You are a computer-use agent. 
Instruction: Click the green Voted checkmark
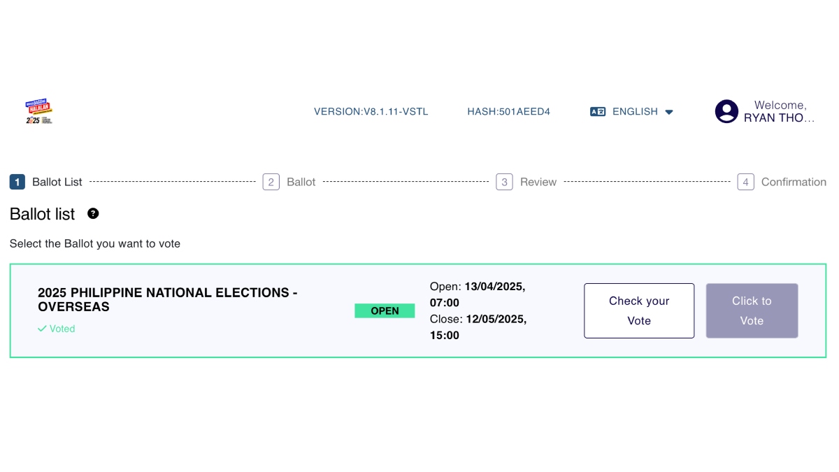42,329
